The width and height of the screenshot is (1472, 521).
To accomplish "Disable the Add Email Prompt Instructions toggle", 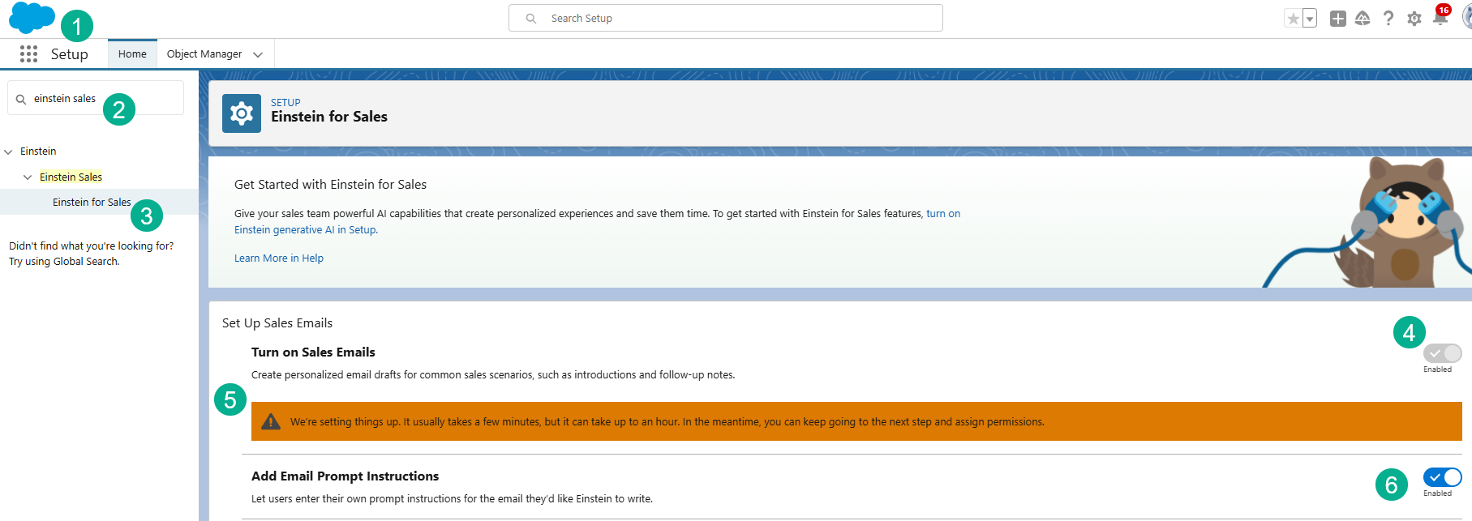I will pos(1442,477).
